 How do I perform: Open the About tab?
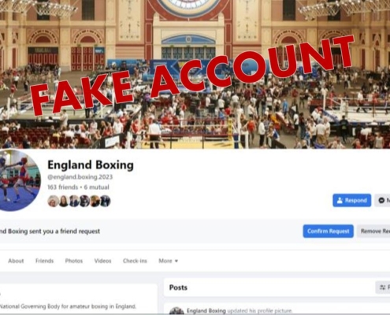16,261
